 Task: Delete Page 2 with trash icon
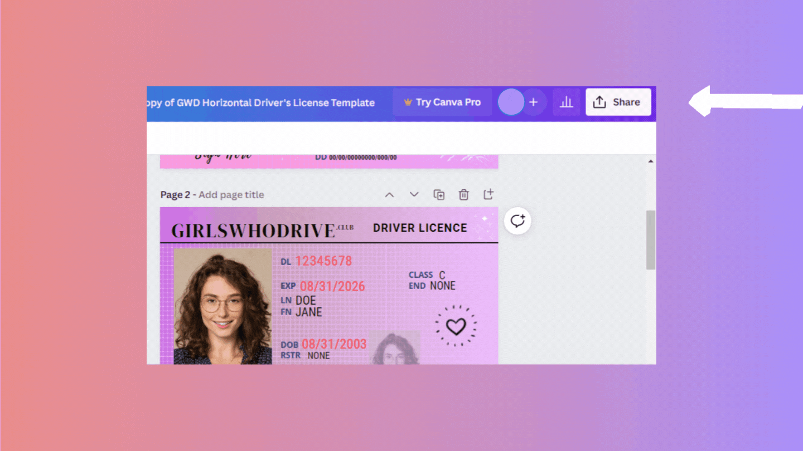click(463, 194)
